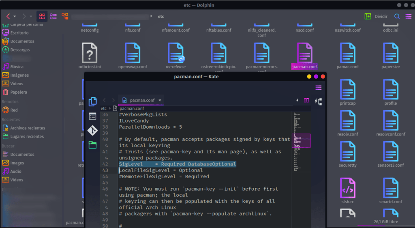Select smartd.conf file icon

[x=391, y=188]
